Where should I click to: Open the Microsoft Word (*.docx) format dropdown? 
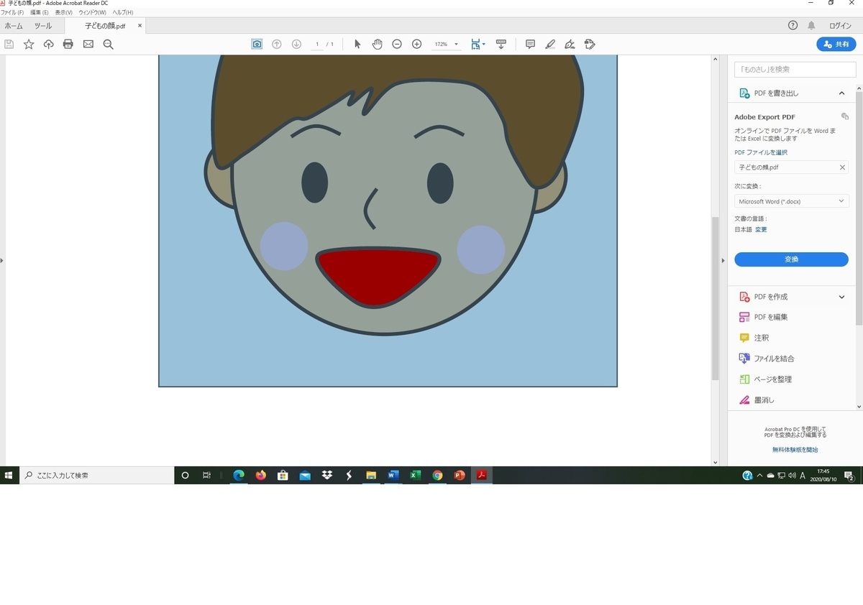coord(791,201)
